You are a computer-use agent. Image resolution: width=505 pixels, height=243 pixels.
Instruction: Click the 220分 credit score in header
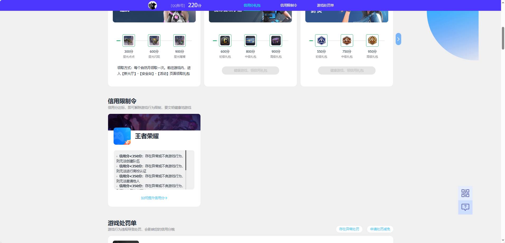tap(195, 5)
